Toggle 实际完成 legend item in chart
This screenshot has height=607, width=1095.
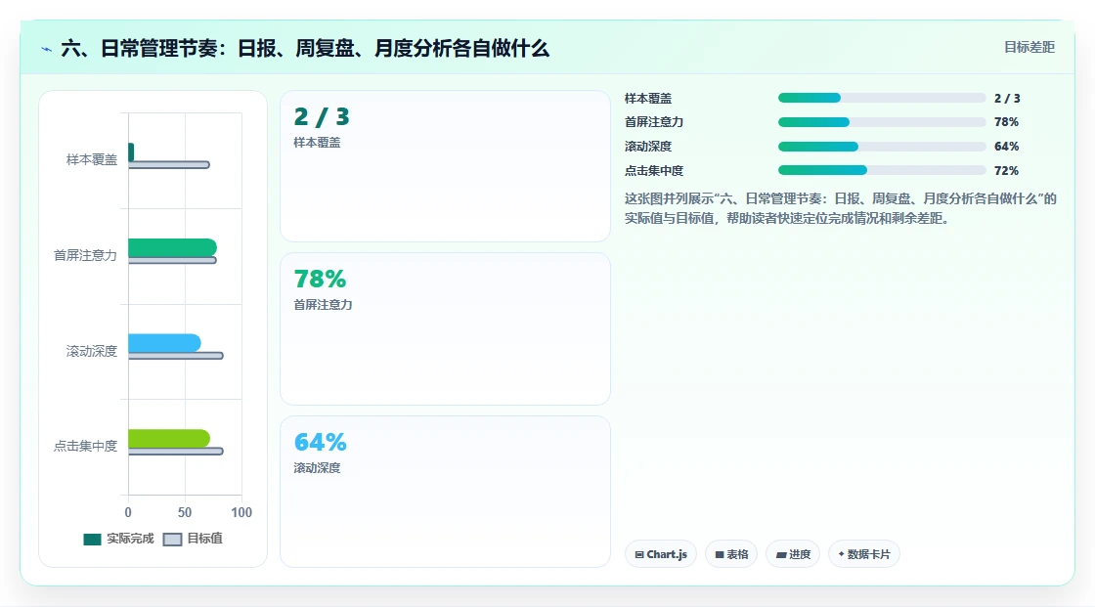coord(118,539)
